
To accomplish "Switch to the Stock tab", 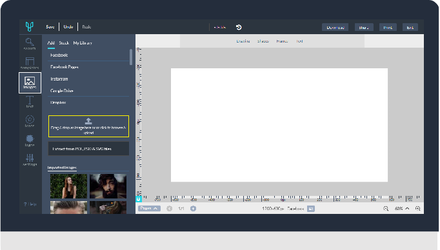I will (x=64, y=43).
